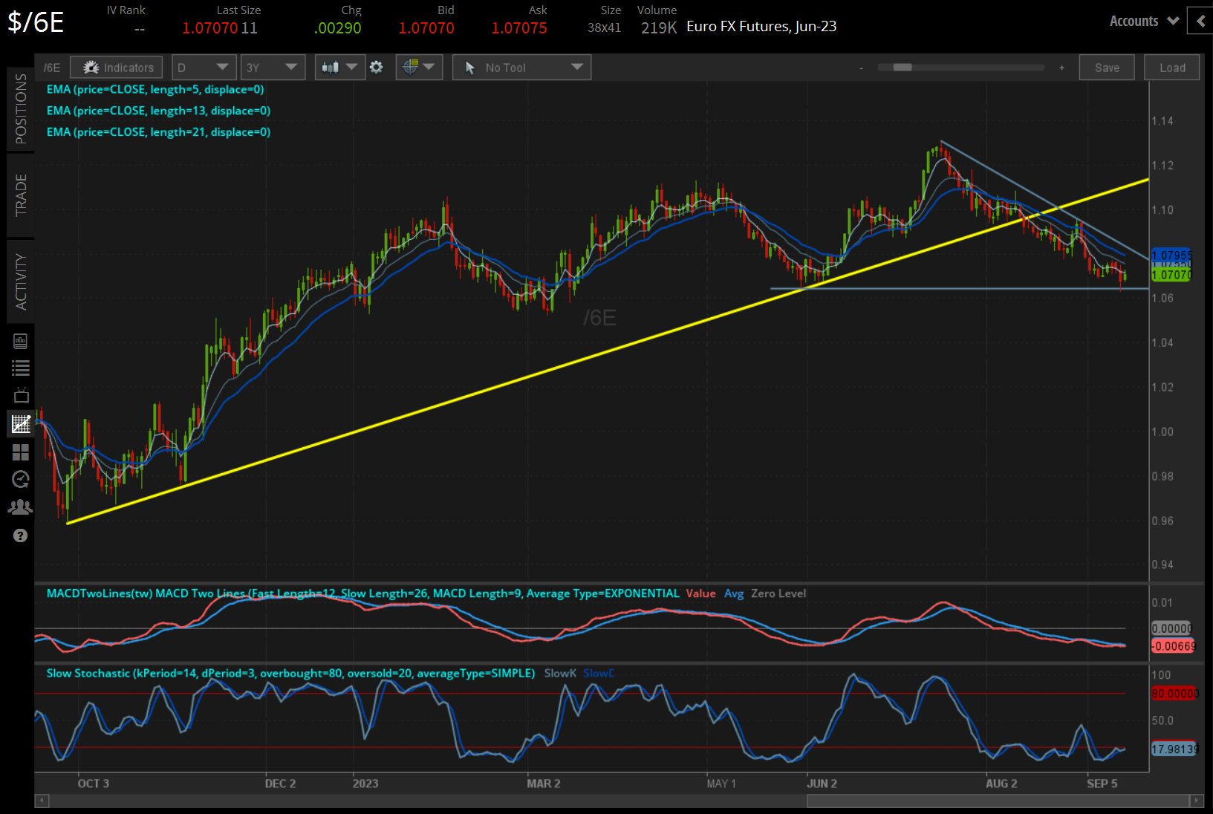The image size is (1213, 814).
Task: Open the Economic Data book icon in sidebar
Action: click(x=20, y=340)
